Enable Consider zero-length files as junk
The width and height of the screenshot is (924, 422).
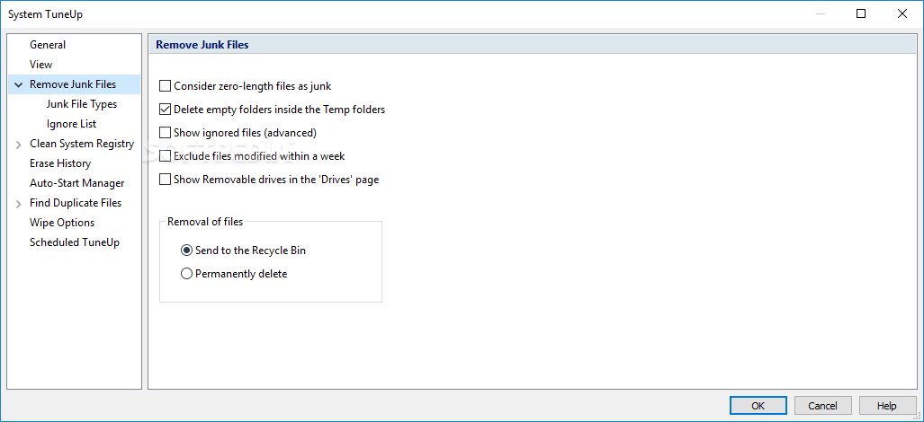coord(165,86)
